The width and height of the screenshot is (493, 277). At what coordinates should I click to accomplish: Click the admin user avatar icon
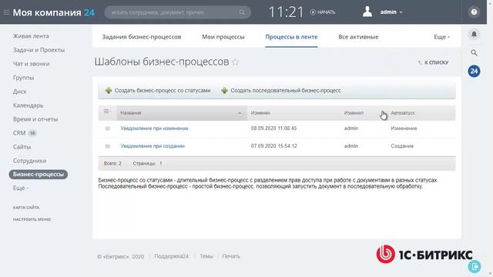coord(367,12)
